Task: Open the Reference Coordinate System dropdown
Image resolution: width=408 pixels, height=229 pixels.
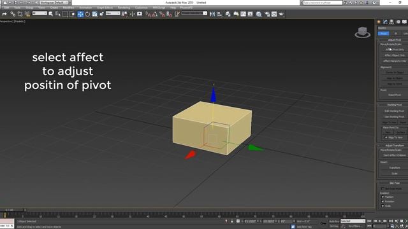Action: [113, 13]
